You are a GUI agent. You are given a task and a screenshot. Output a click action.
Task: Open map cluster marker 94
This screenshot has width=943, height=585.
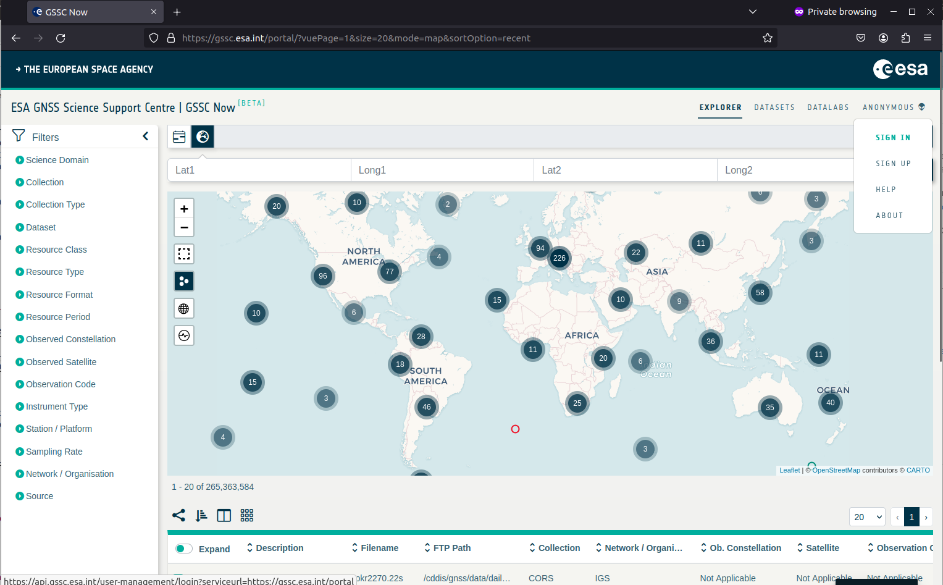coord(540,248)
